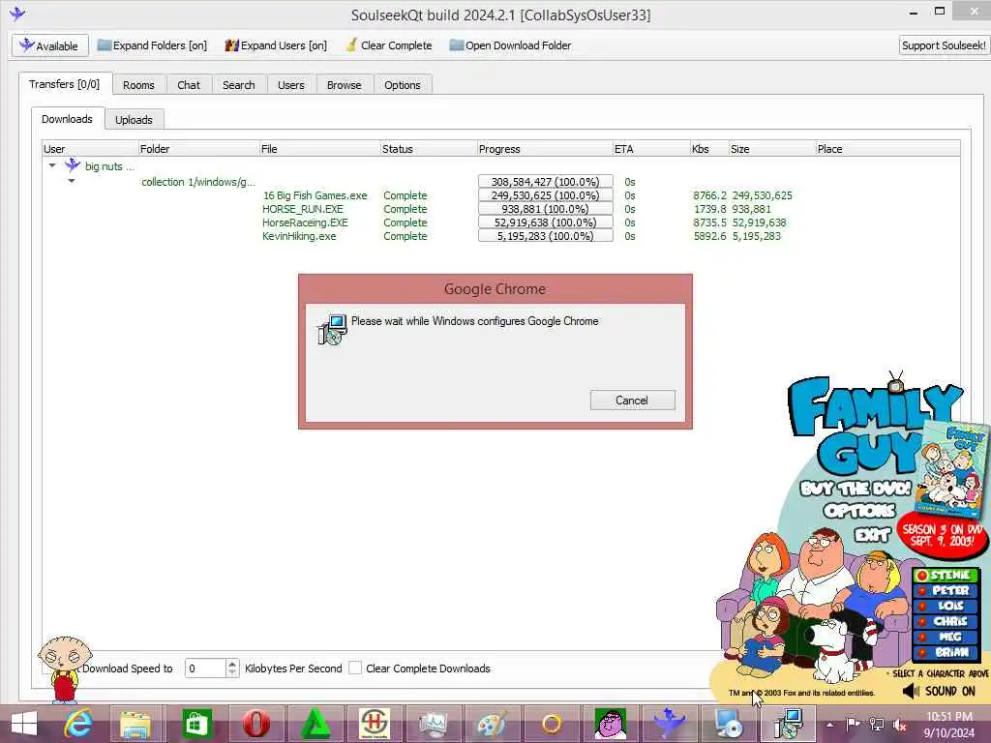The width and height of the screenshot is (991, 743).
Task: Open the Rooms tab
Action: pyautogui.click(x=138, y=85)
